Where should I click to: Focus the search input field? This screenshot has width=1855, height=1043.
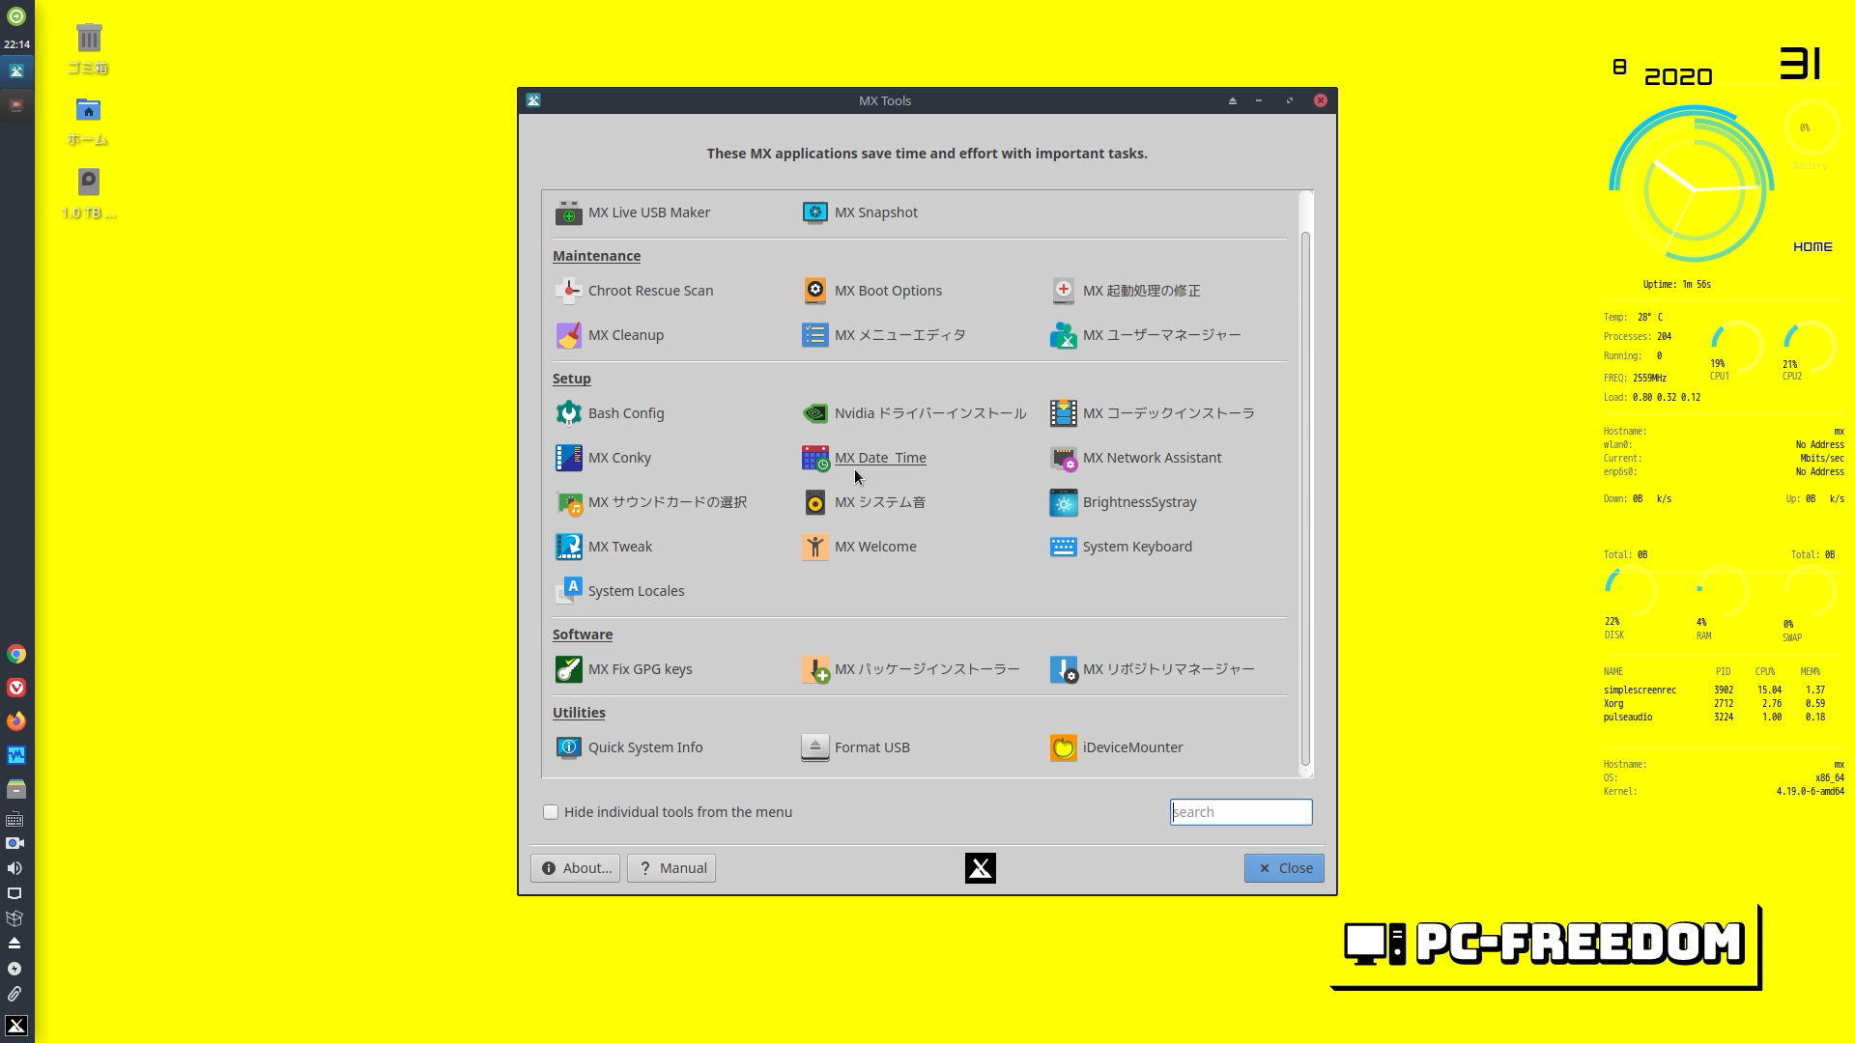[x=1241, y=812]
